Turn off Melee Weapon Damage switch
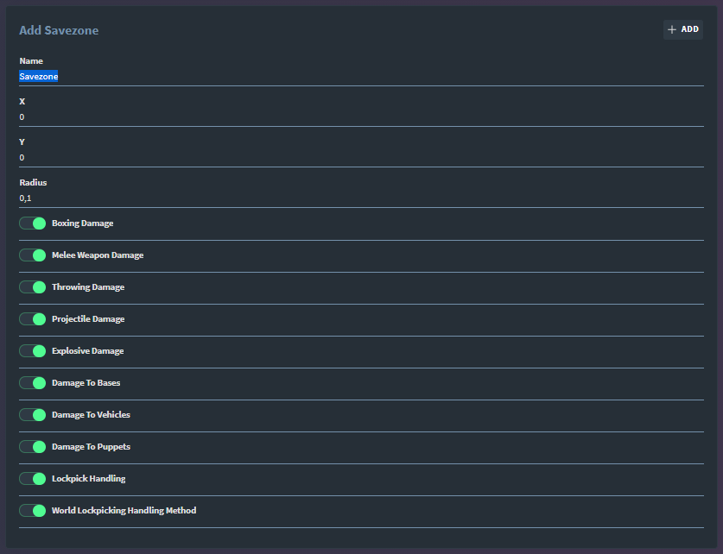Screen dimensions: 723x554 (33, 255)
